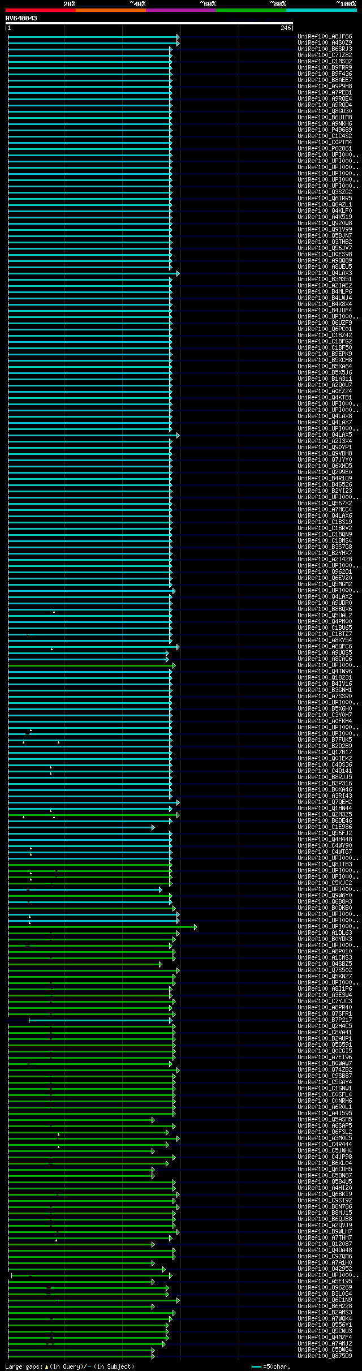Viewport: 362px width, 1371px height.
Task: Choose UniRef100_P49689 entry
Action: (325, 130)
